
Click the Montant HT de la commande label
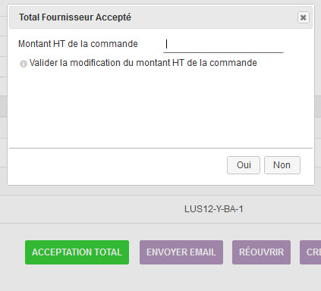pos(78,44)
